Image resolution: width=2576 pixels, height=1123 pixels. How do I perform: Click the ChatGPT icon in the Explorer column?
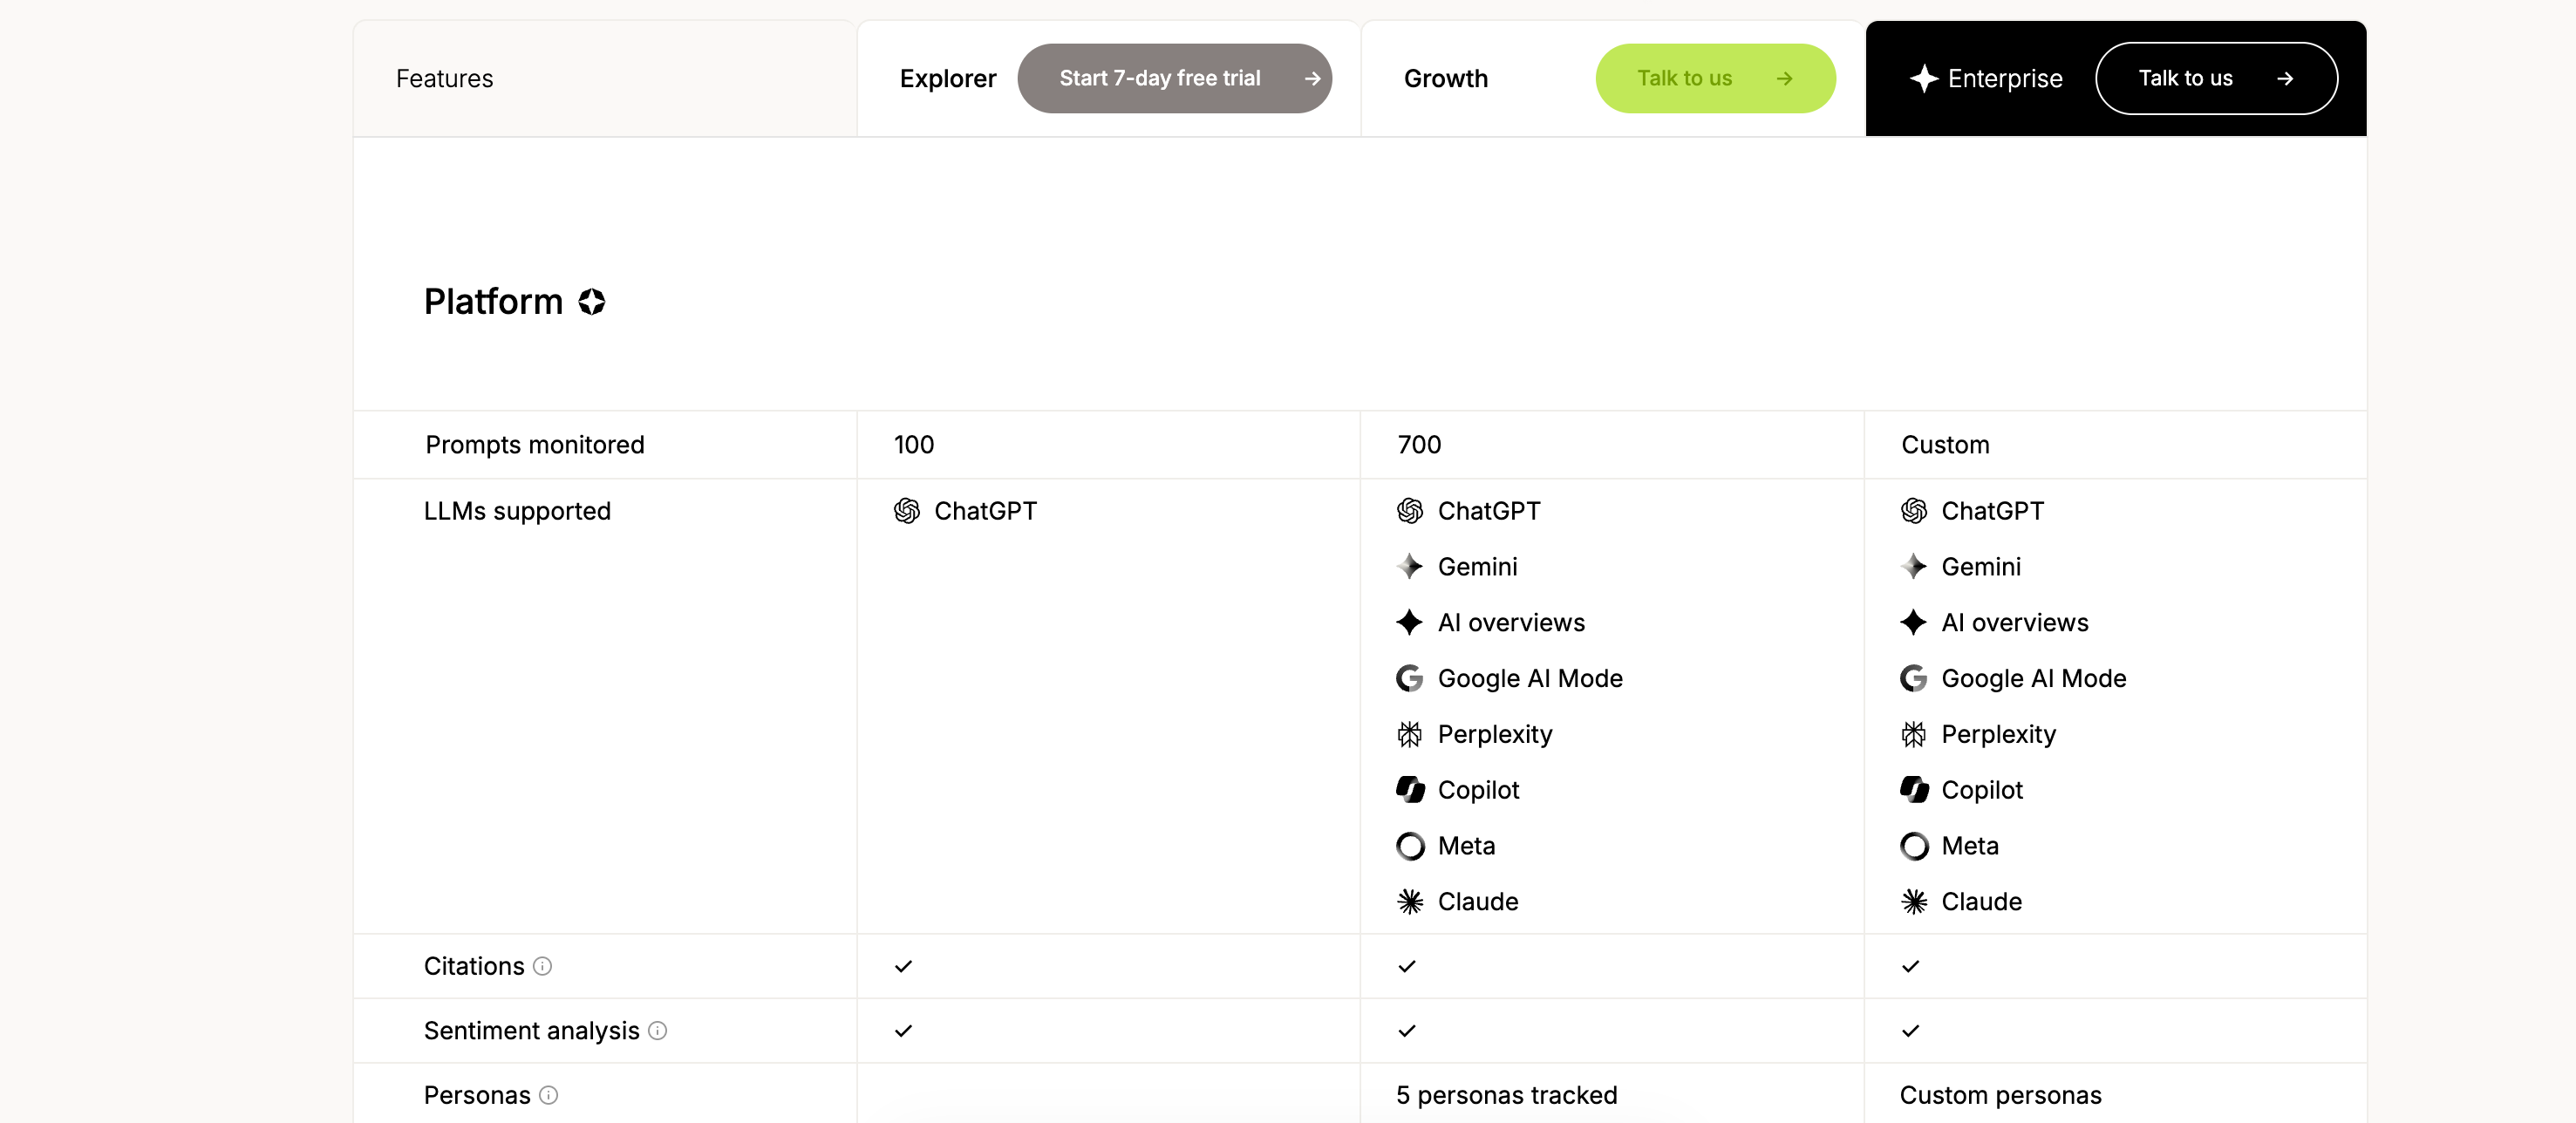click(x=907, y=511)
